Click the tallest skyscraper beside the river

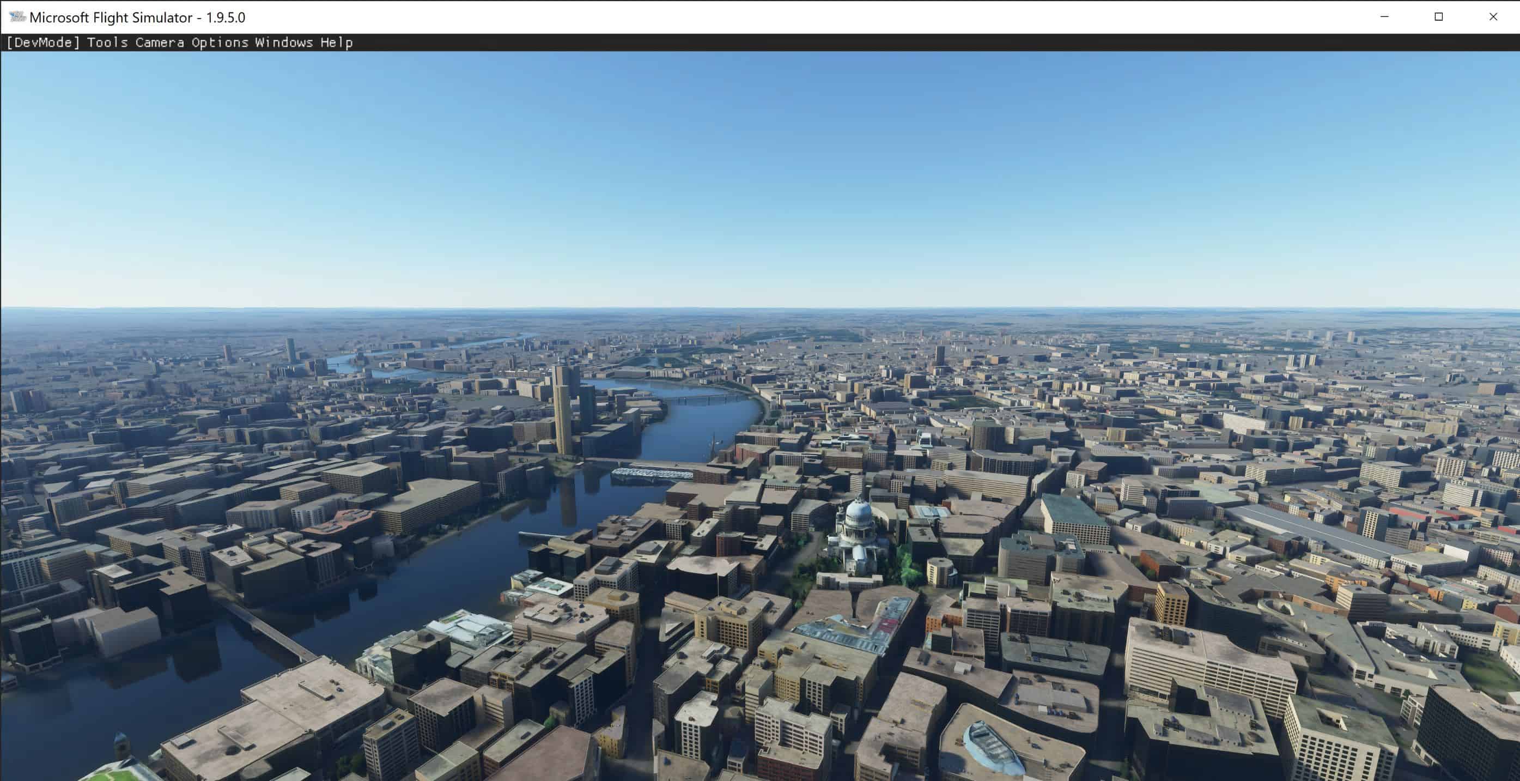pyautogui.click(x=561, y=413)
